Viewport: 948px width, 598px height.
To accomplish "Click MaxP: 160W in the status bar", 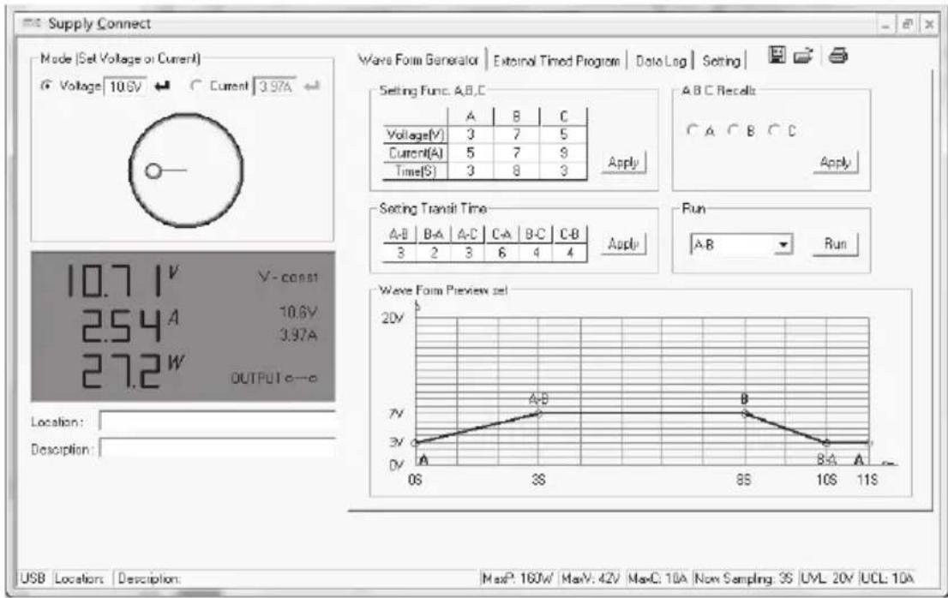I will pyautogui.click(x=518, y=578).
